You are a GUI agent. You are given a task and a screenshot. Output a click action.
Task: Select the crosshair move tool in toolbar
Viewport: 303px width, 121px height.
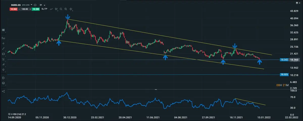pos(71,9)
